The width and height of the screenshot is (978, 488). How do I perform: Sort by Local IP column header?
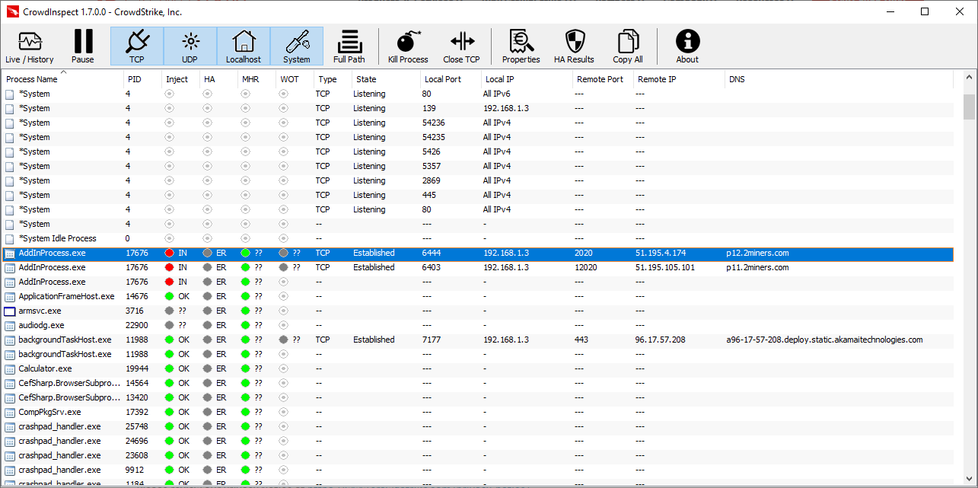click(527, 79)
